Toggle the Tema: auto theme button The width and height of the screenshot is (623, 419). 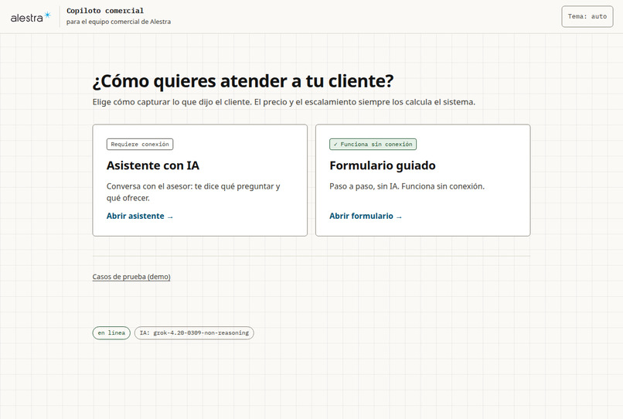pos(587,16)
